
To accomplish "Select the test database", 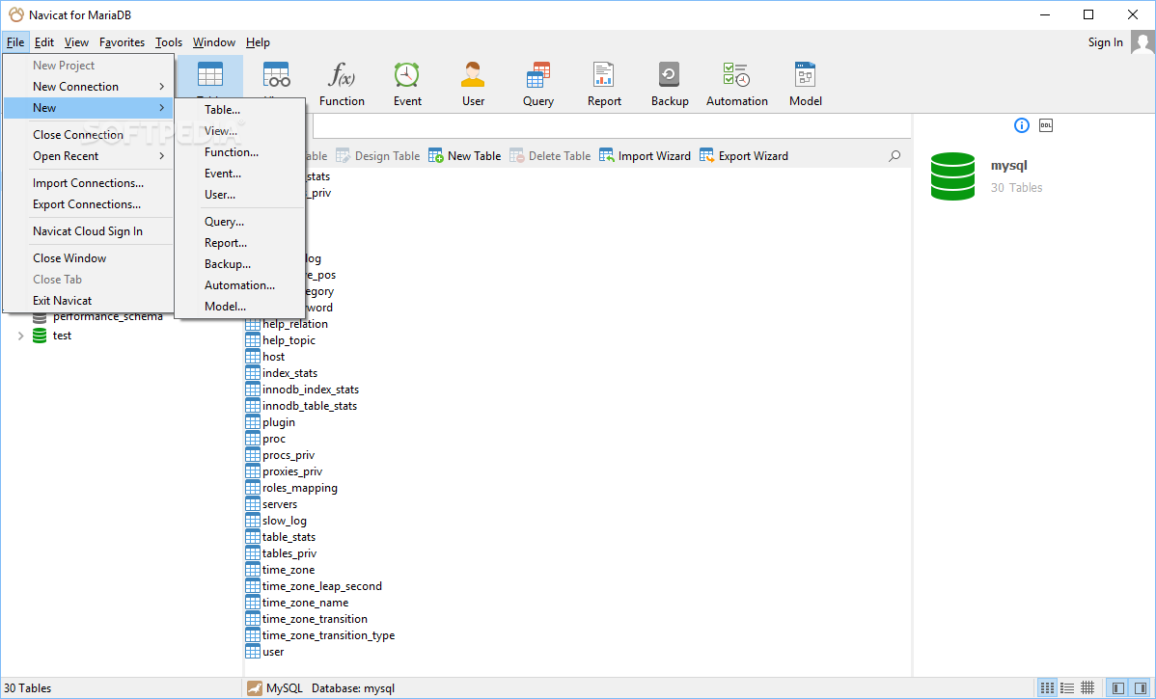I will coord(62,336).
